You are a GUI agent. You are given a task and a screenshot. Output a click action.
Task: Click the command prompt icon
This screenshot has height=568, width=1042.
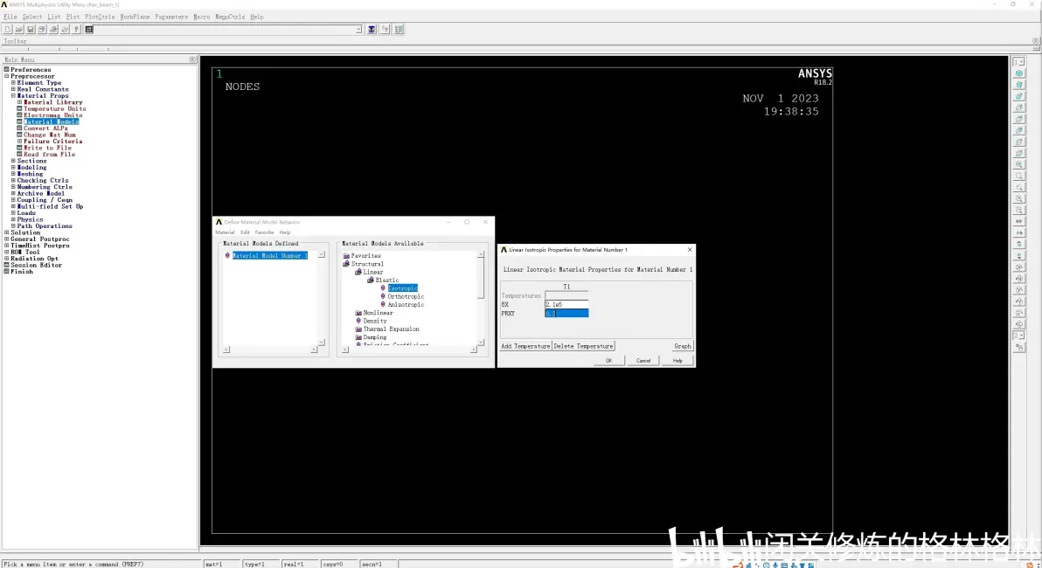[x=89, y=29]
